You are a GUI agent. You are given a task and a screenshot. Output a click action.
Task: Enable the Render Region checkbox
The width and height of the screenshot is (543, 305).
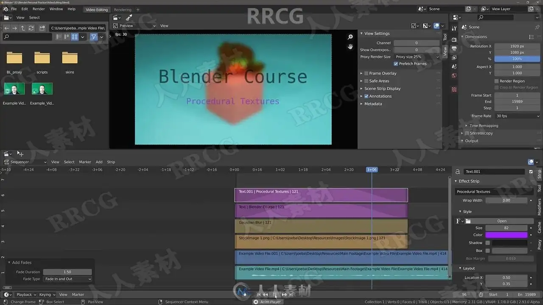496,81
